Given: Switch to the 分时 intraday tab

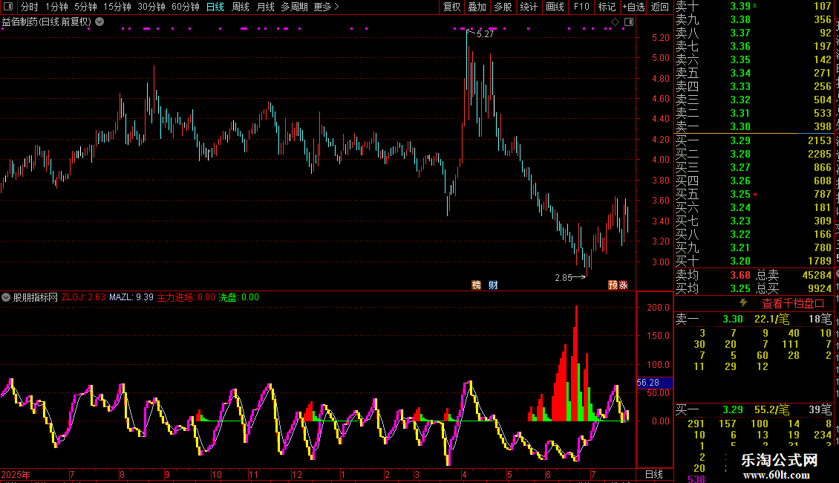Looking at the screenshot, I should click(x=29, y=7).
